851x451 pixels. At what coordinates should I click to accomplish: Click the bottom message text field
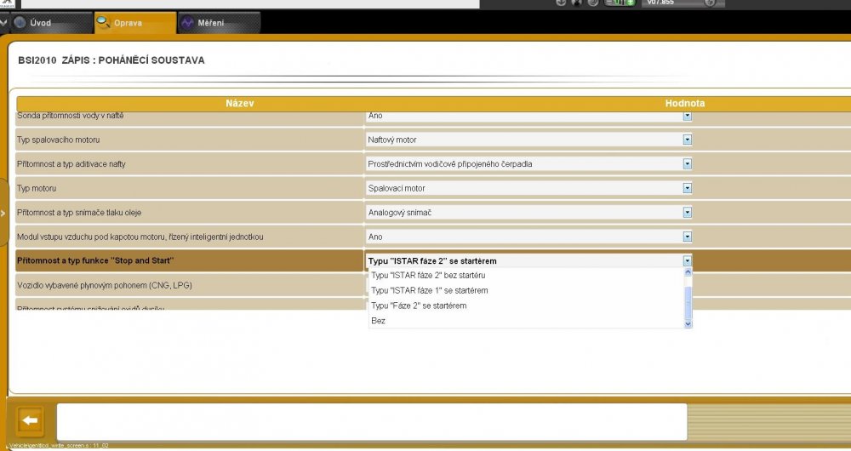point(372,422)
